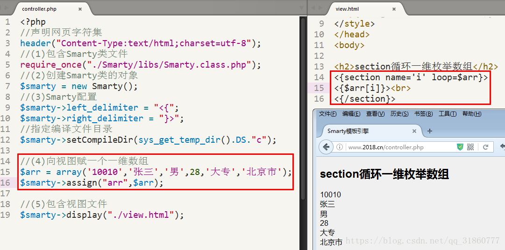Open the Firefox 书签(B) menu
This screenshot has width=505, height=250.
coord(424,114)
